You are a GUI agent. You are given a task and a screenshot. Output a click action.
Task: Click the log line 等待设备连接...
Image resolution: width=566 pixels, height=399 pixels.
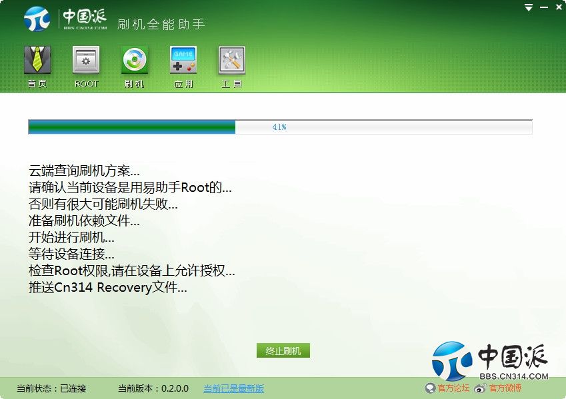[x=71, y=254]
